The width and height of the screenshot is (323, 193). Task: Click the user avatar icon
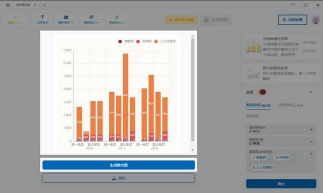[x=315, y=20]
